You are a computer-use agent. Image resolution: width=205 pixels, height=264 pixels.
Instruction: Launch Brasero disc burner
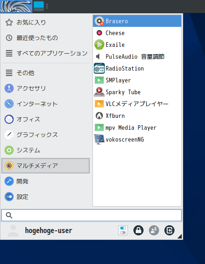point(137,21)
